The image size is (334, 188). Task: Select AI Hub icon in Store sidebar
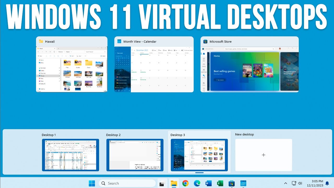coord(204,76)
